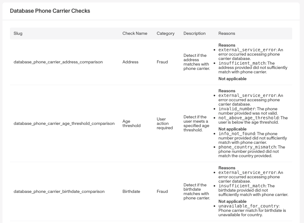Click the Reasons column header
This screenshot has width=304, height=223.
point(227,33)
